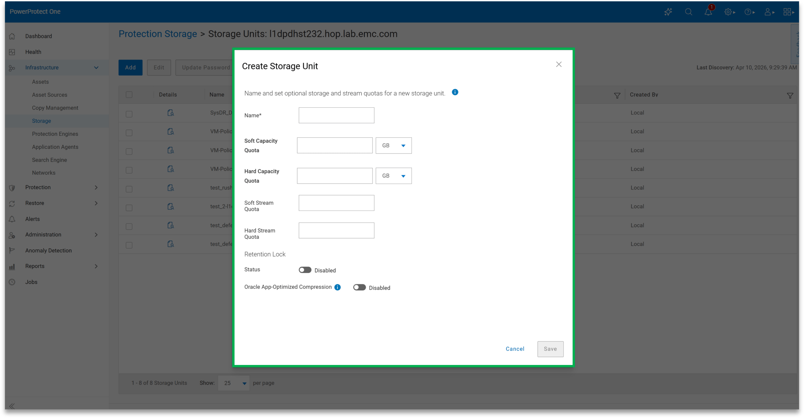804x418 pixels.
Task: Click the Add button
Action: (x=130, y=67)
